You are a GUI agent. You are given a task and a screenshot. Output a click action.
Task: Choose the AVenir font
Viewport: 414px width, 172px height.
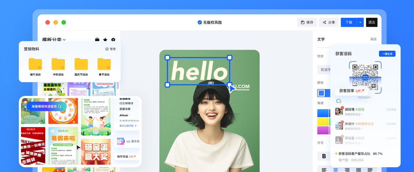tap(124, 115)
